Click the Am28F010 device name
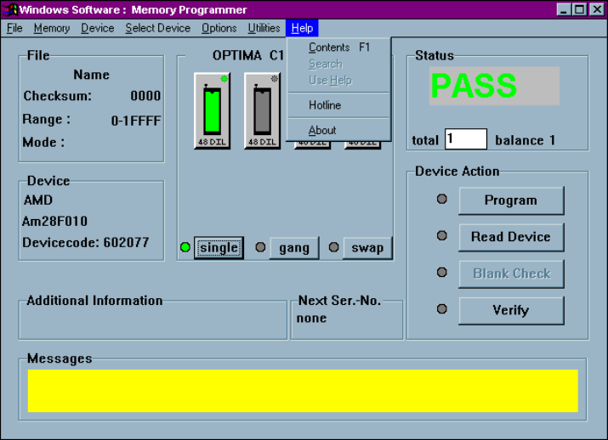Image resolution: width=608 pixels, height=440 pixels. (x=54, y=221)
